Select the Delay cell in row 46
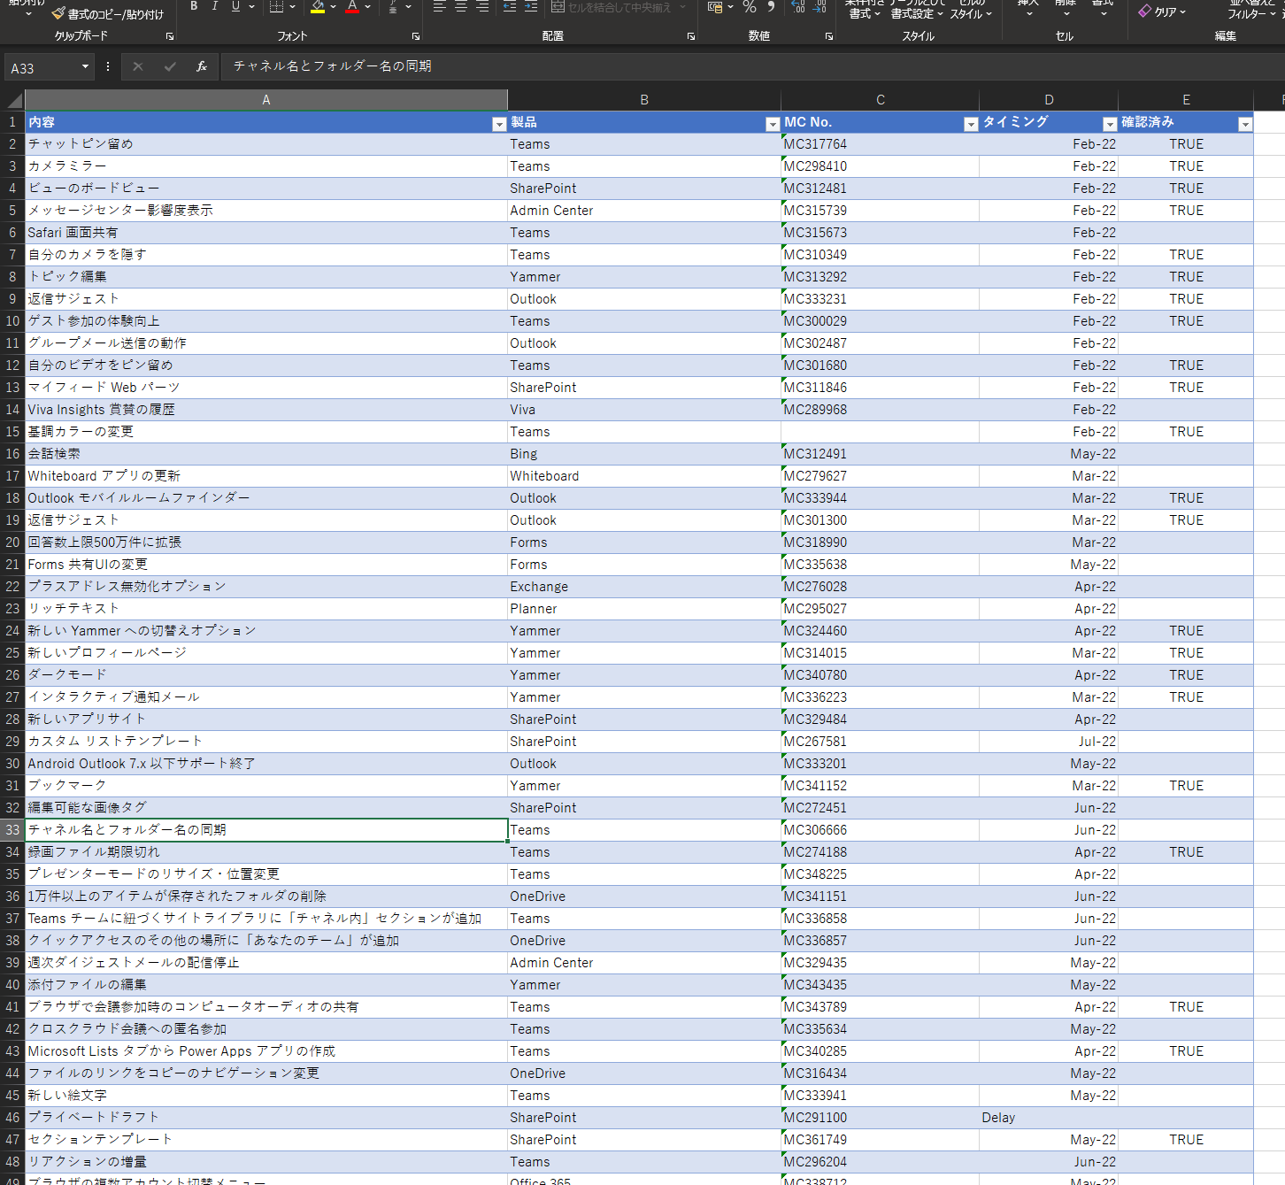The width and height of the screenshot is (1285, 1185). 1049,1118
